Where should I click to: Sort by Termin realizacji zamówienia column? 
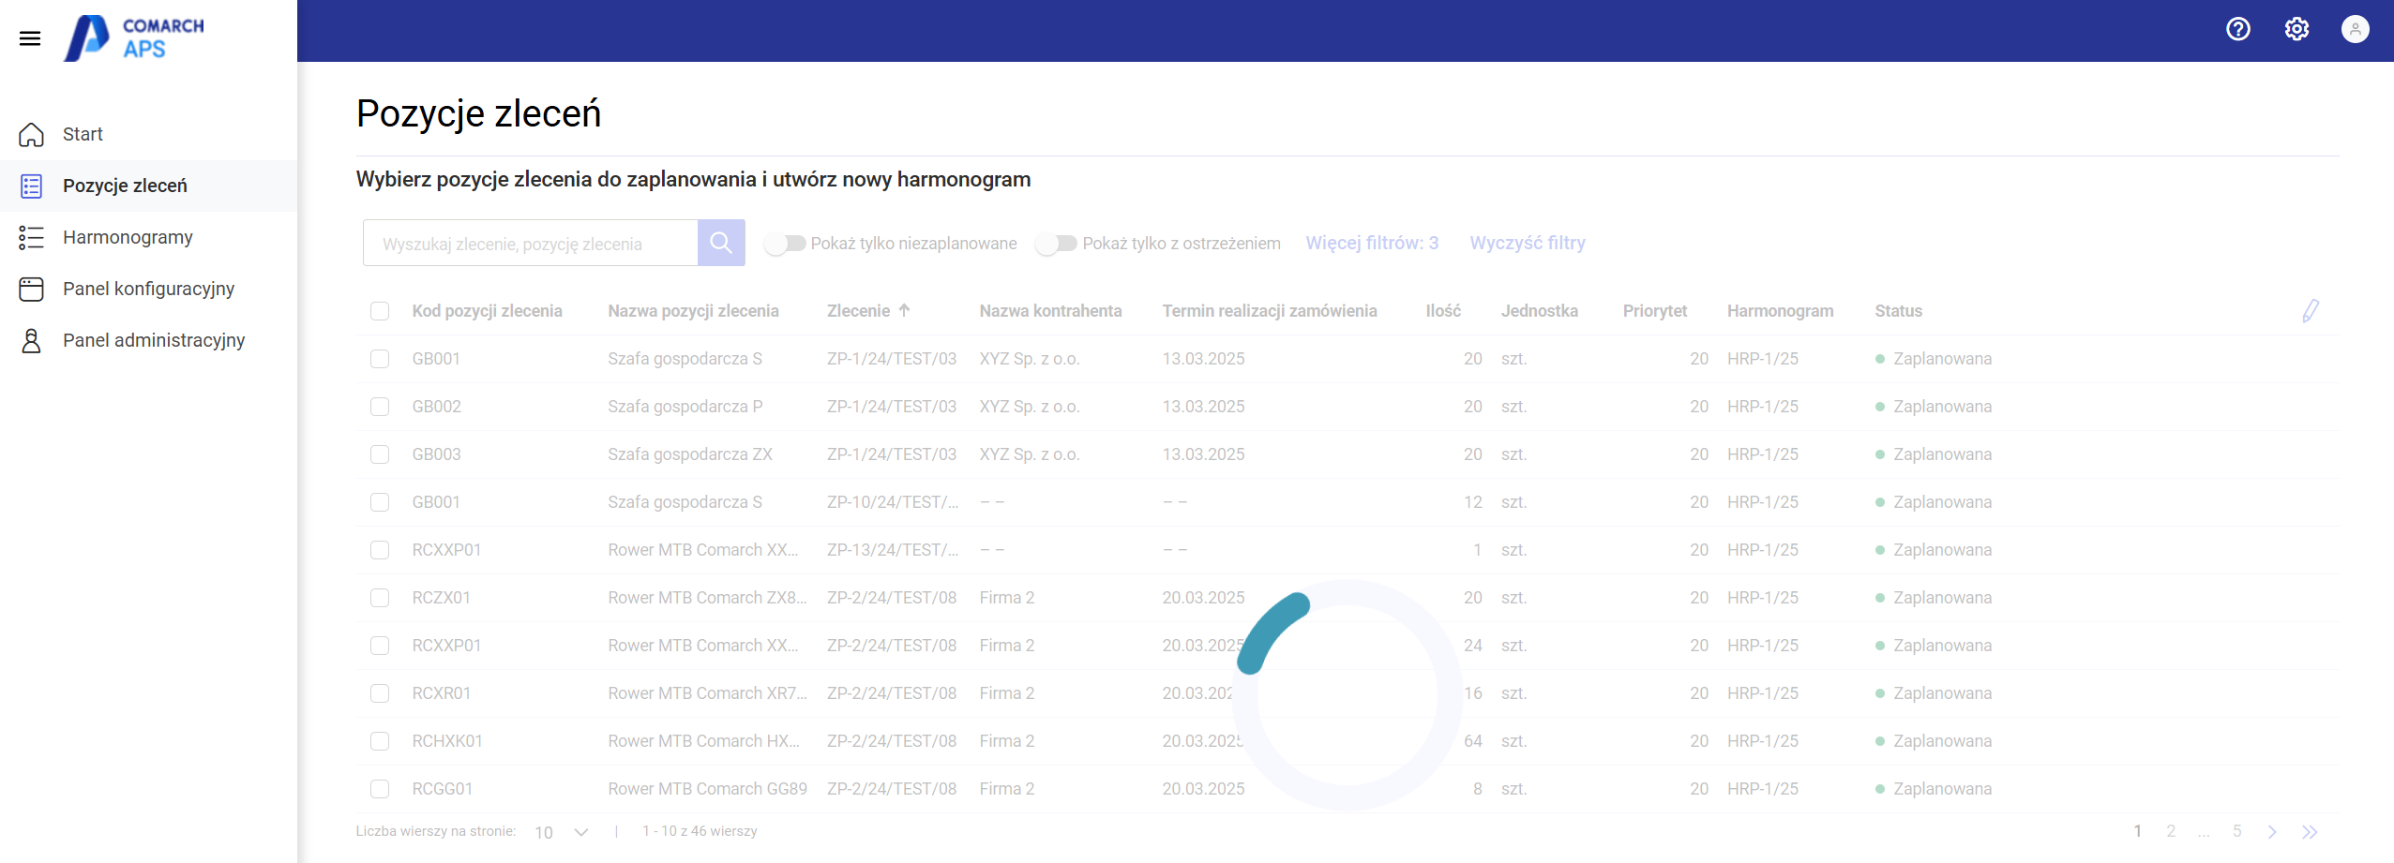[x=1270, y=311]
